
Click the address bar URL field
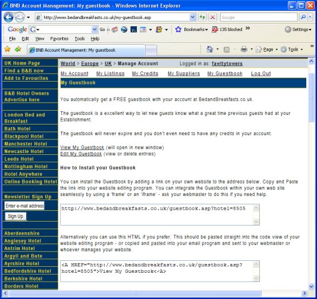[113, 17]
